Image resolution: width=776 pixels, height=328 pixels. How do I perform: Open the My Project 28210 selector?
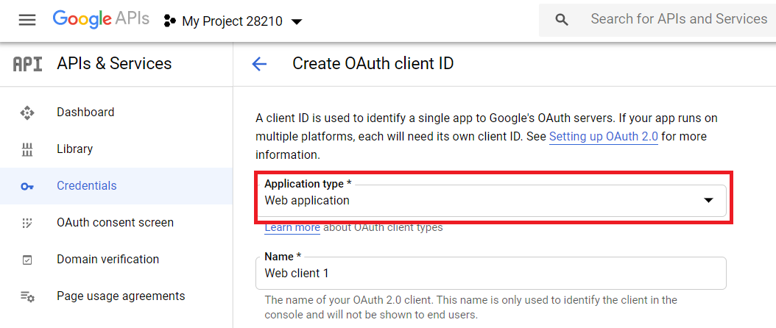point(233,21)
